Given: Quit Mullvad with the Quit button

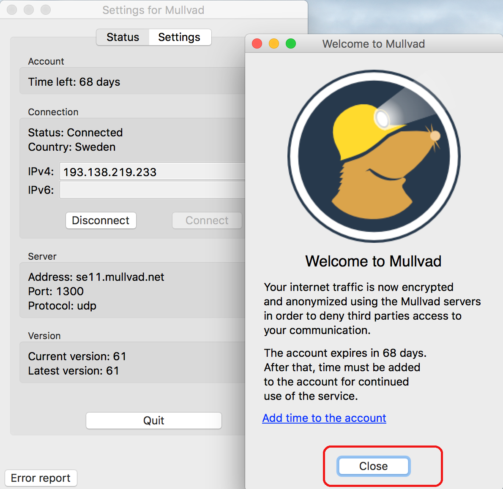Looking at the screenshot, I should pos(154,421).
